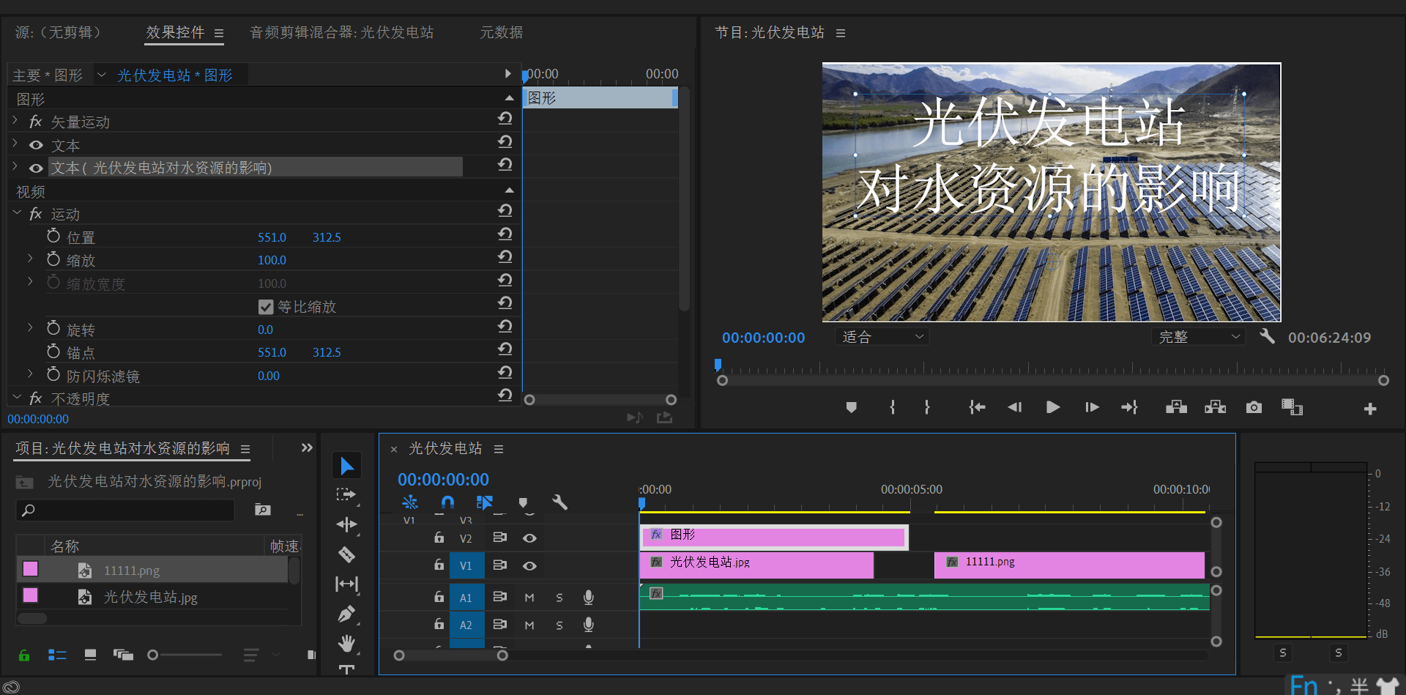Image resolution: width=1406 pixels, height=695 pixels.
Task: Select the 11111.png clip in the timeline
Action: (x=1069, y=565)
